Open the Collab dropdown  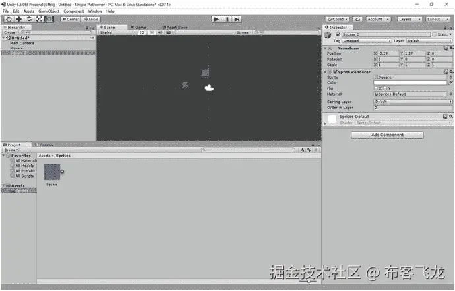(338, 19)
